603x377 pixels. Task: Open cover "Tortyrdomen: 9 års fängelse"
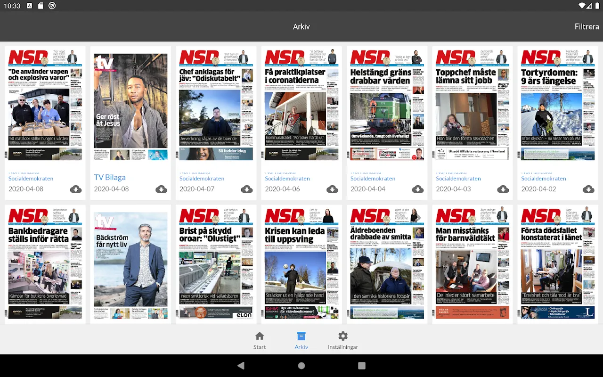tap(558, 105)
